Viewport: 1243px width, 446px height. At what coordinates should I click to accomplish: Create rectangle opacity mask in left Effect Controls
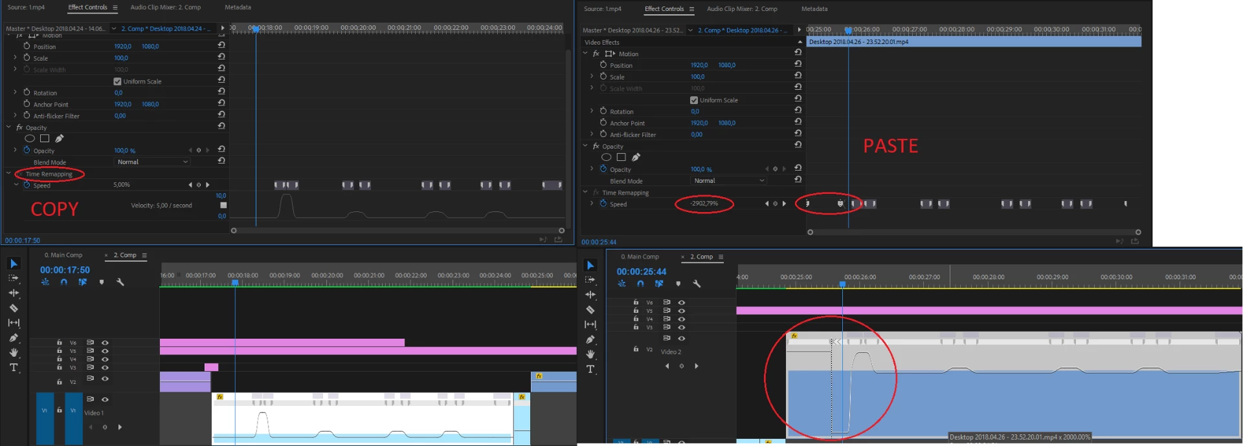tap(45, 138)
